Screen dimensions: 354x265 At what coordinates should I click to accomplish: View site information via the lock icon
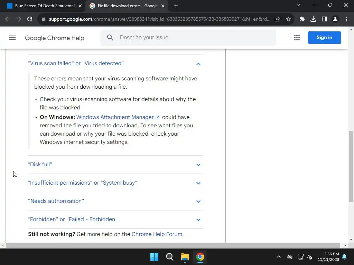(44, 19)
